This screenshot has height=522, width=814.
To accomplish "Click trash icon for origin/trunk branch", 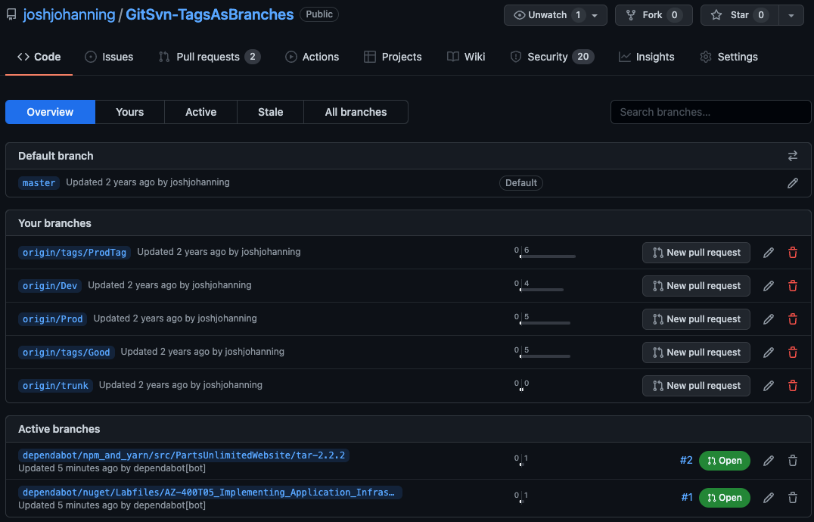I will [792, 386].
